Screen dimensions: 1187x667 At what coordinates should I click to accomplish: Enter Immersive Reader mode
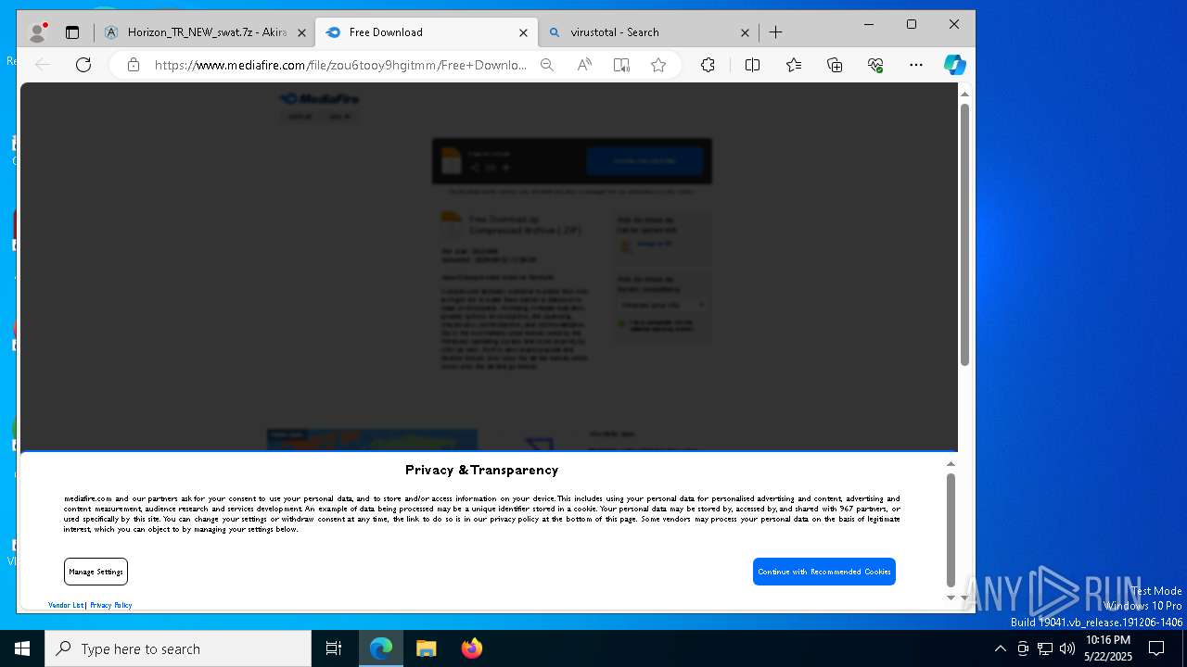click(621, 65)
